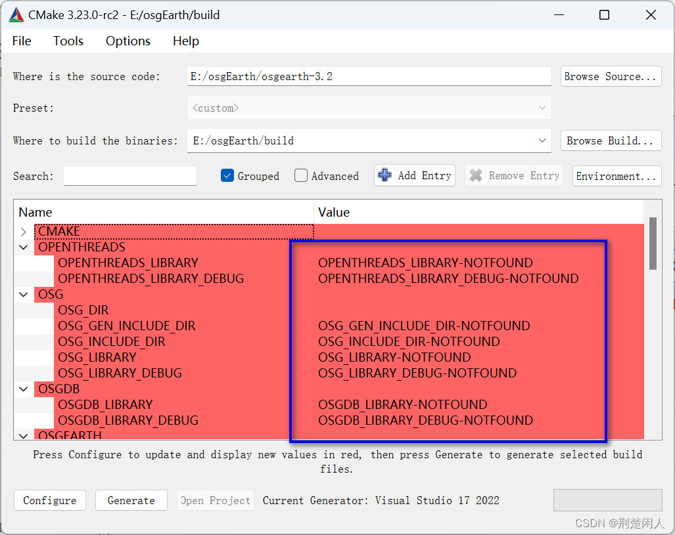Click value OPENTHREADS_LIBRARY-NOTFOUND
This screenshot has width=675, height=535.
pyautogui.click(x=425, y=263)
